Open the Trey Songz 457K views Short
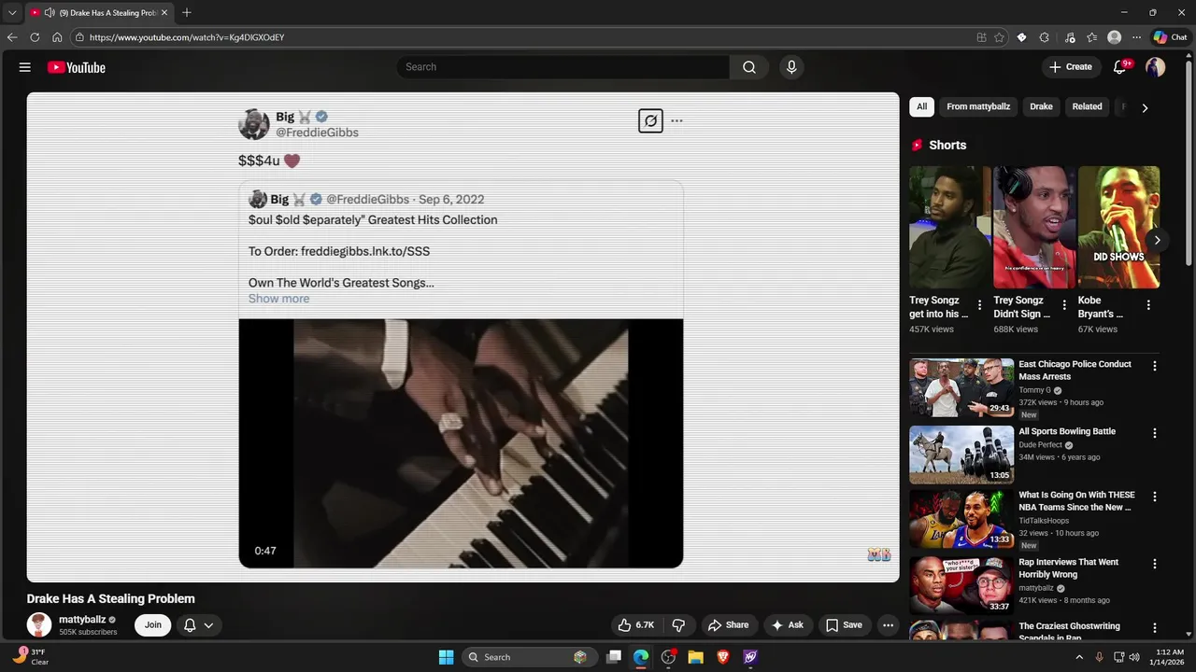The image size is (1196, 672). point(949,227)
